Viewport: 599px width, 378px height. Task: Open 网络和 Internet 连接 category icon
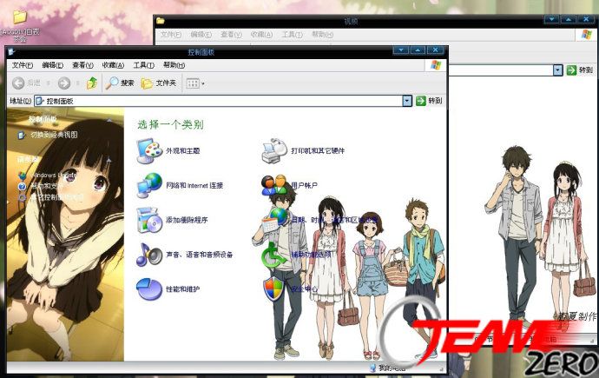pyautogui.click(x=149, y=184)
